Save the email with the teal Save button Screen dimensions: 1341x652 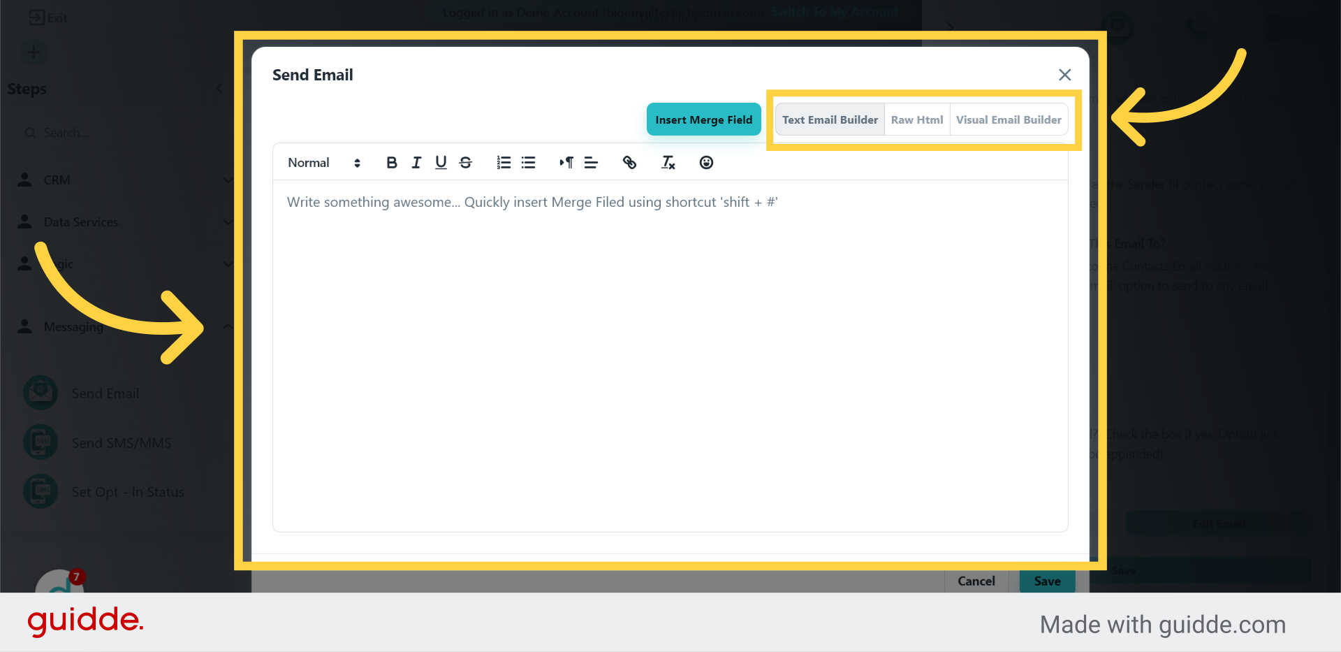point(1047,581)
